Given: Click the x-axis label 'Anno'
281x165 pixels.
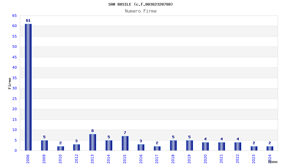Looking at the screenshot, I should click(273, 162).
